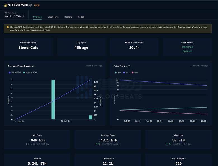218x166 pixels.
Task: Toggle the Min legend series
Action: click(x=135, y=73)
